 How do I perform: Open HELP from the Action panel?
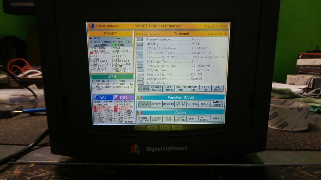[x=216, y=118]
